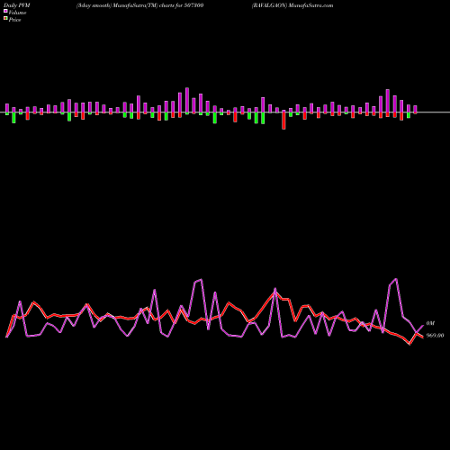450x450 pixels.
Task: Click the purple Volume legend swatch
Action: pos(5,11)
